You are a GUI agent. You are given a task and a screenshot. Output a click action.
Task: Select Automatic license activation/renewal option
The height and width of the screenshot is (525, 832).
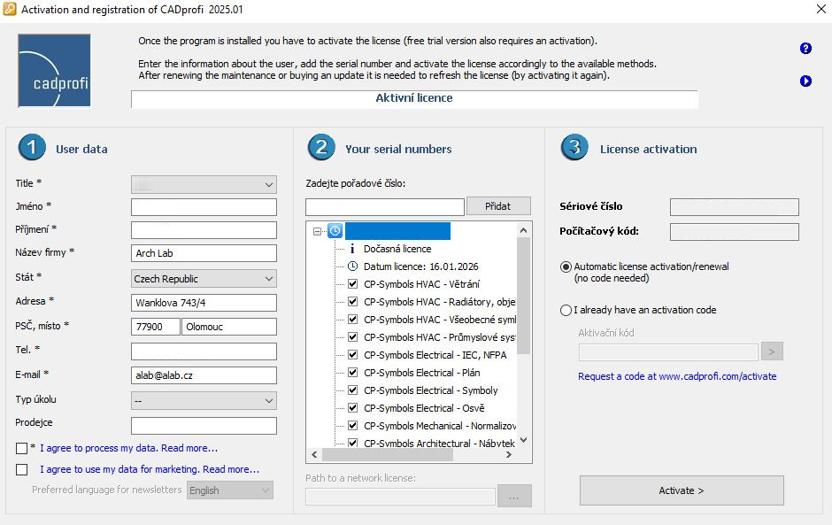pos(566,266)
